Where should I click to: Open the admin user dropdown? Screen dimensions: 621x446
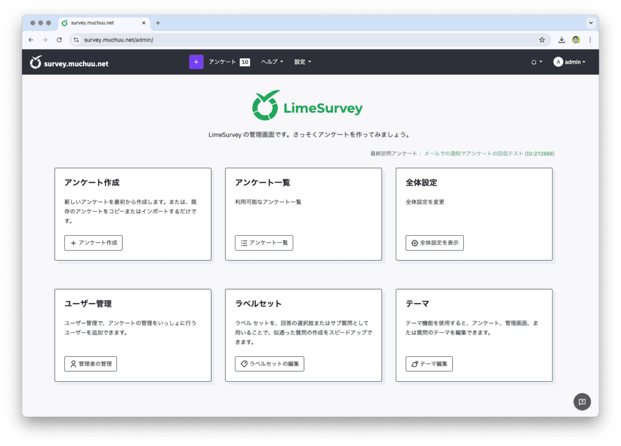point(569,62)
